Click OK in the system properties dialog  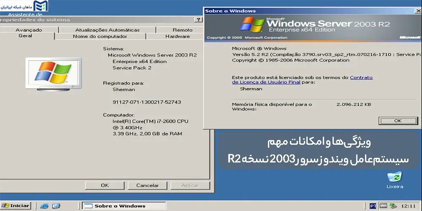pyautogui.click(x=105, y=185)
